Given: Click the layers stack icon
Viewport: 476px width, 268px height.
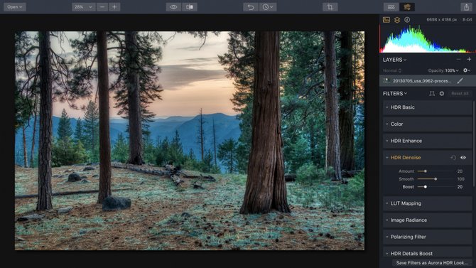Looking at the screenshot, I should click(x=397, y=20).
